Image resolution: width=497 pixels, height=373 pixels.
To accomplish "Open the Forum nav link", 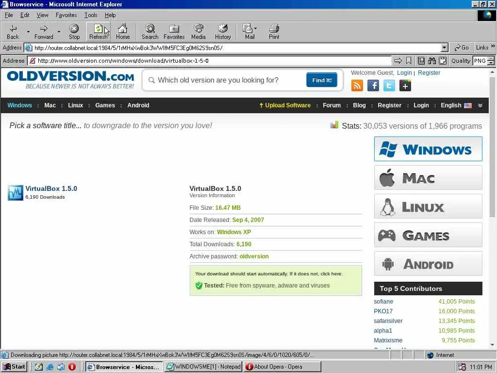I will [x=331, y=105].
